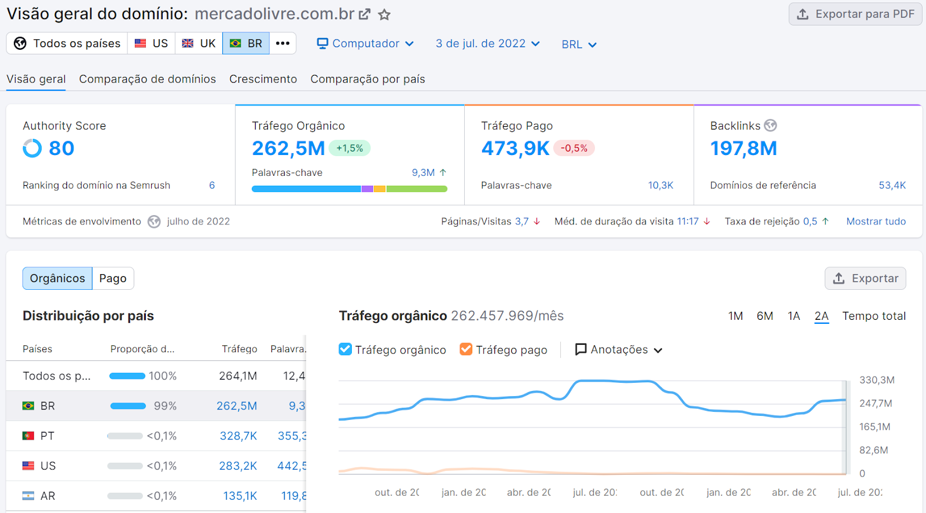926x513 pixels.
Task: Open Visão geral tab
Action: click(x=36, y=79)
